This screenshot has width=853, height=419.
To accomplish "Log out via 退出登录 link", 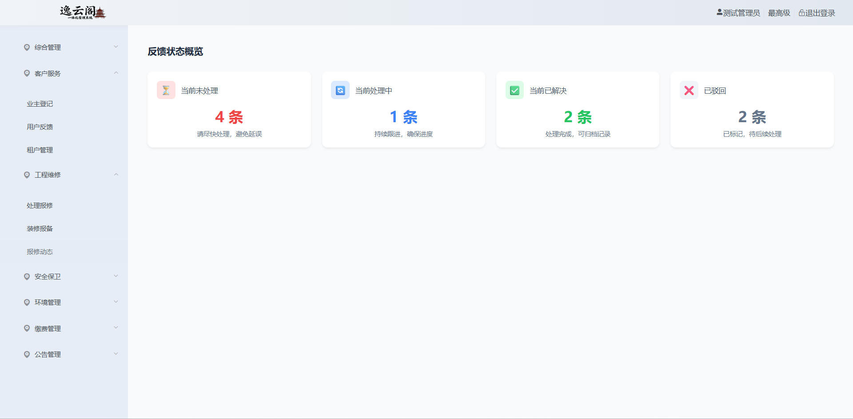I will pyautogui.click(x=820, y=13).
